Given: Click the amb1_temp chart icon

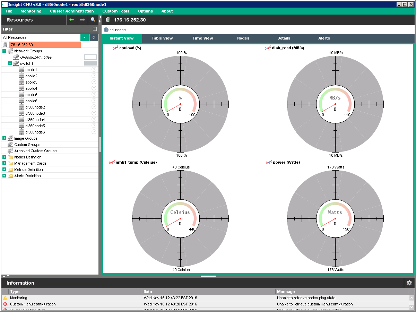Looking at the screenshot, I should pos(112,162).
